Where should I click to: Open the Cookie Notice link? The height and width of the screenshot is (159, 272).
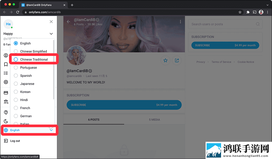click(246, 62)
